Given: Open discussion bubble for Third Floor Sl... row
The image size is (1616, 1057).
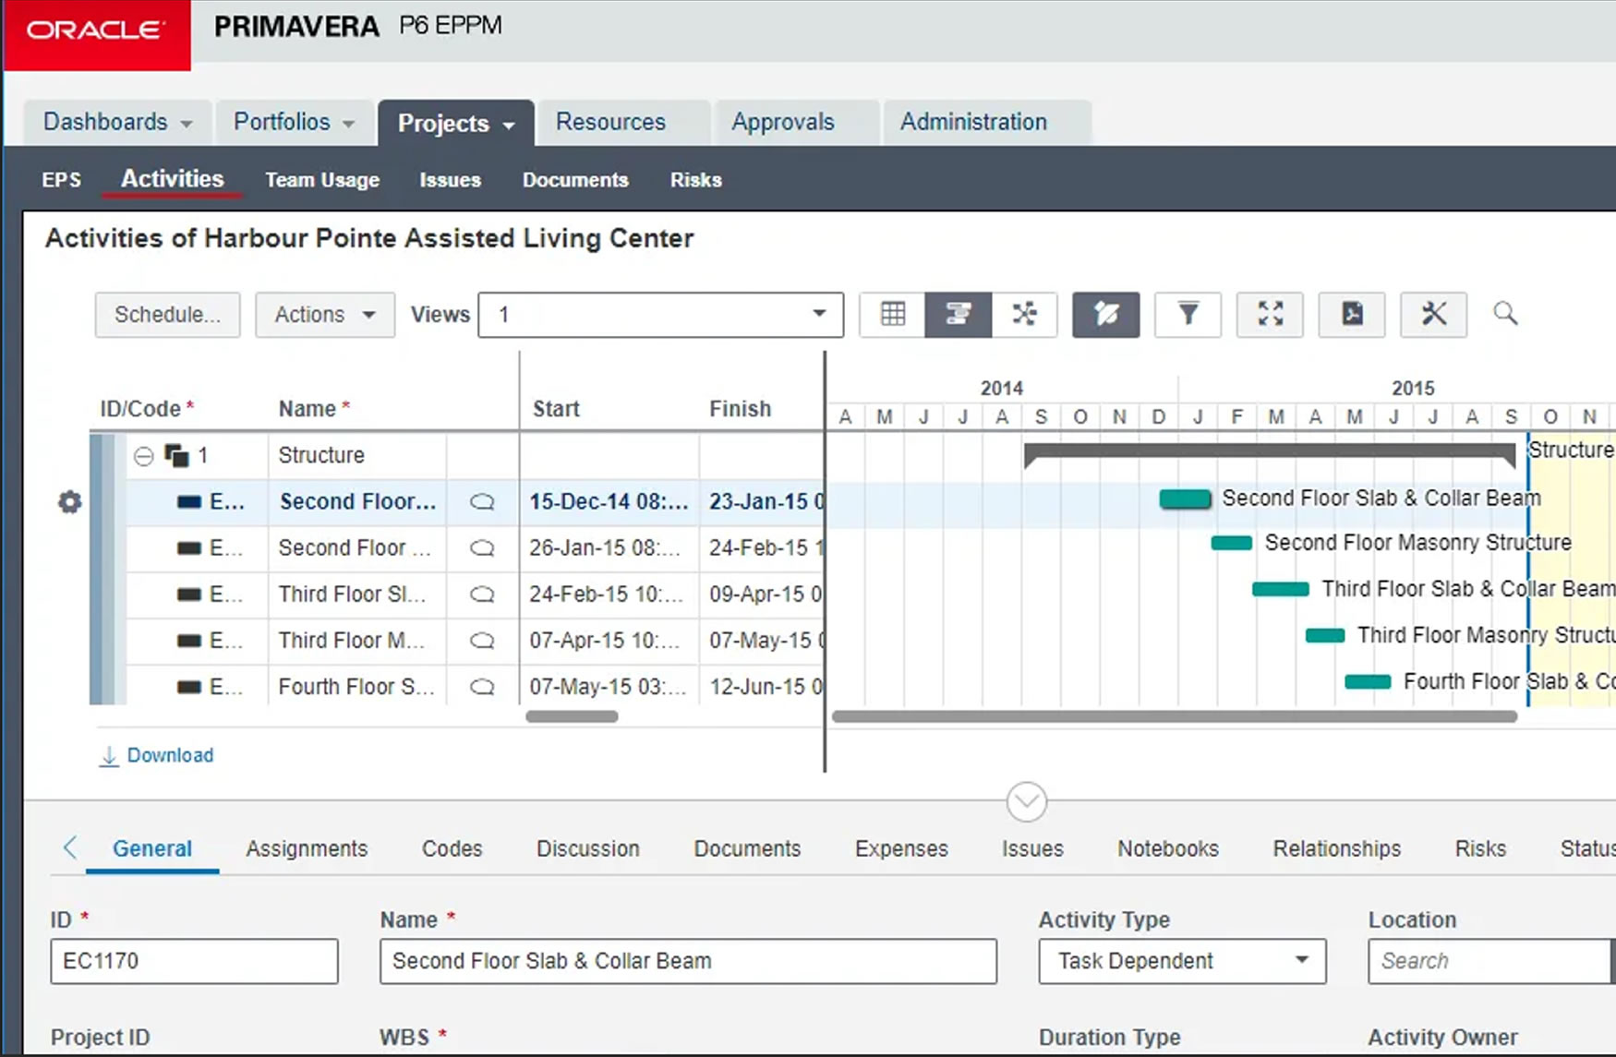Looking at the screenshot, I should coord(482,595).
